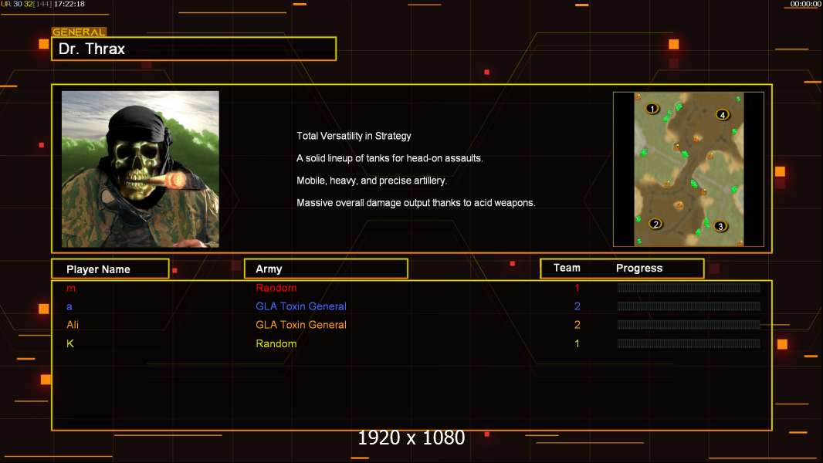Screen dimensions: 823x463
Task: Click the Team column label
Action: (x=567, y=268)
